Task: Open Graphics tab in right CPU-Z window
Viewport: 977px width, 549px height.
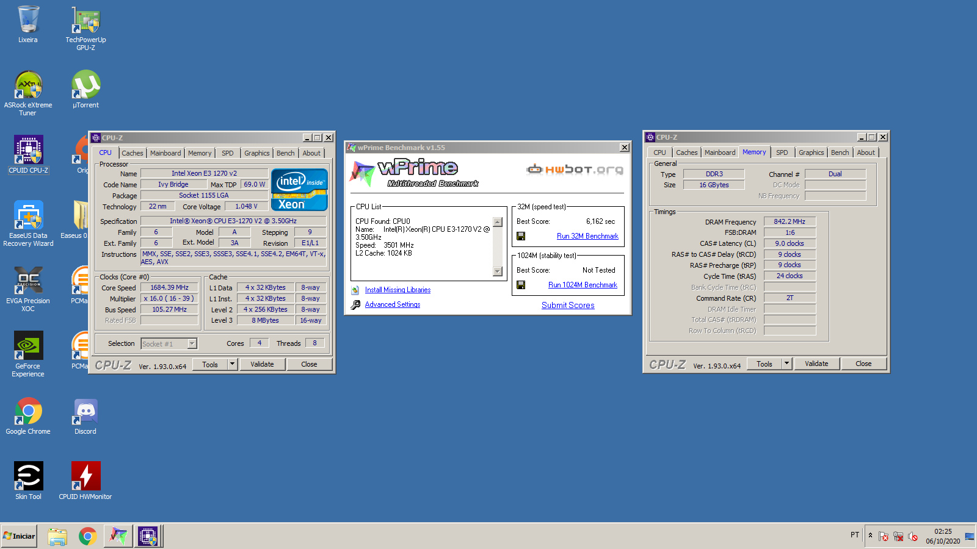Action: [811, 152]
